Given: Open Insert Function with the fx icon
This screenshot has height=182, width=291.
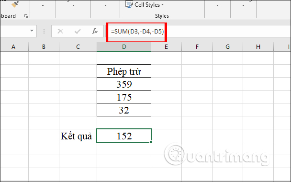Looking at the screenshot, I should (x=95, y=31).
